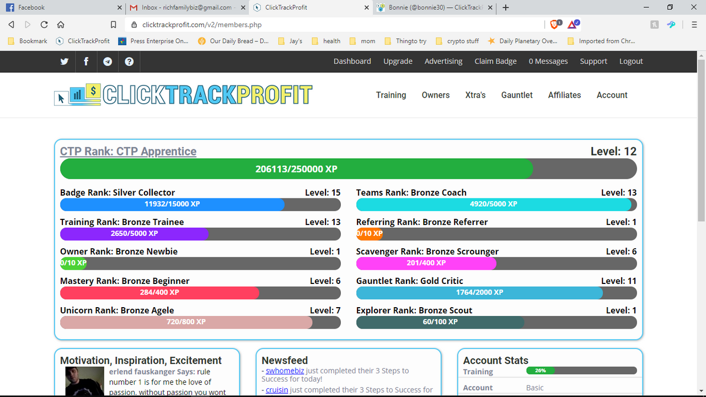
Task: Click the Account Stats Training 26% bar
Action: 581,371
